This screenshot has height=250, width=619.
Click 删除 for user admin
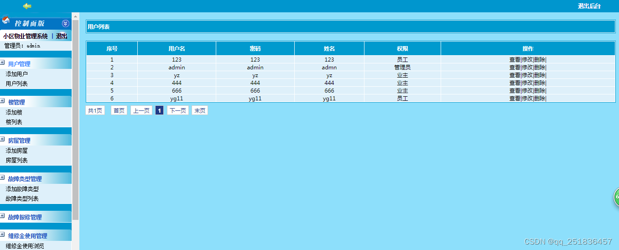pyautogui.click(x=540, y=67)
